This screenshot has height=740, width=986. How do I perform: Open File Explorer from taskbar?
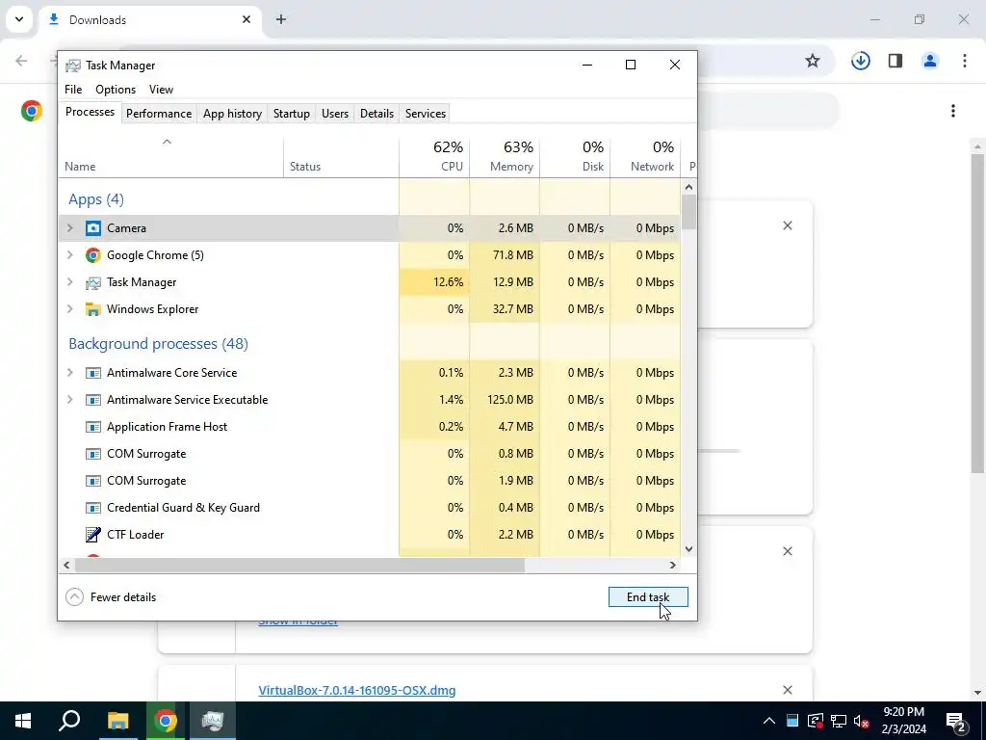pos(117,721)
